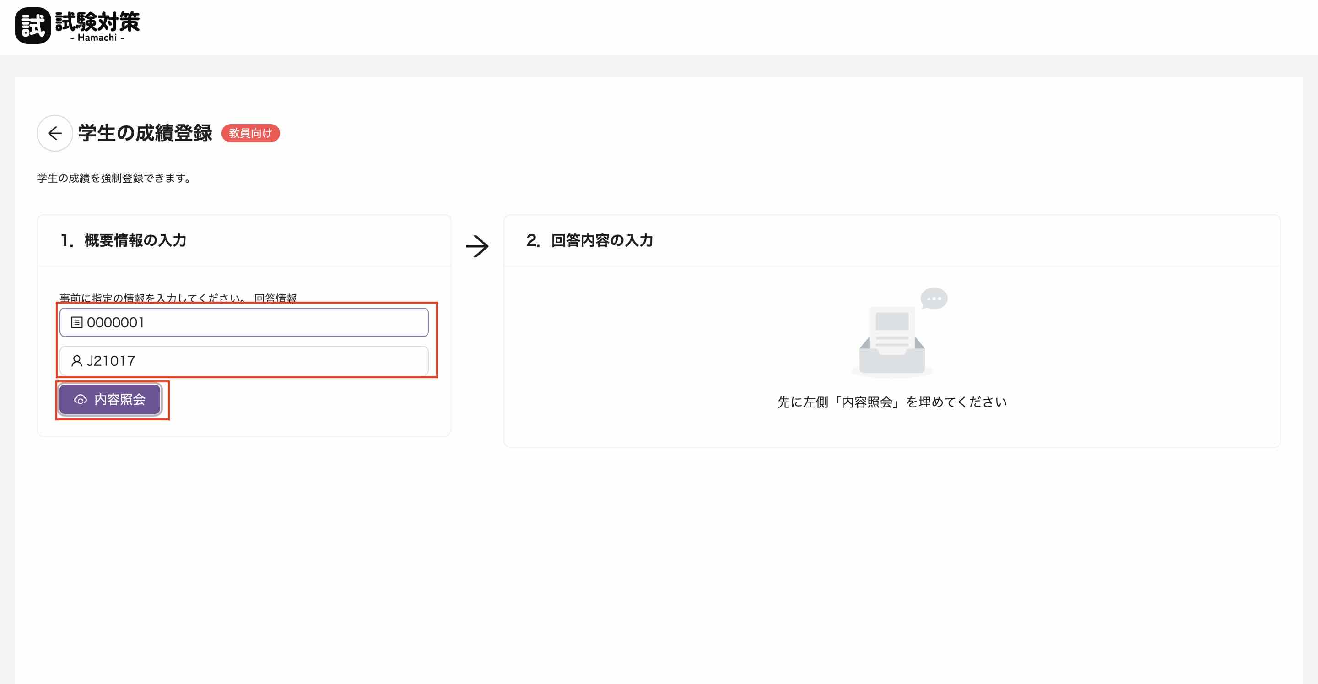Click the person icon in student ID field
This screenshot has width=1318, height=684.
click(77, 361)
